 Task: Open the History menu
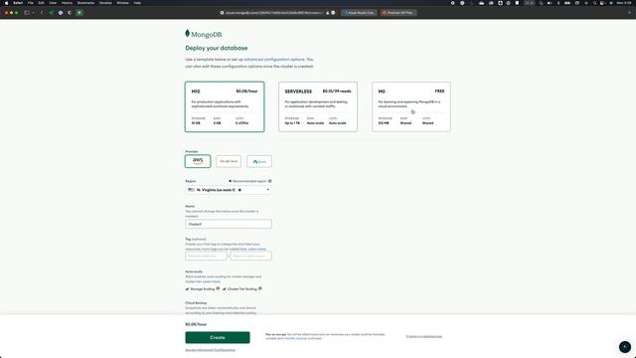click(x=67, y=3)
